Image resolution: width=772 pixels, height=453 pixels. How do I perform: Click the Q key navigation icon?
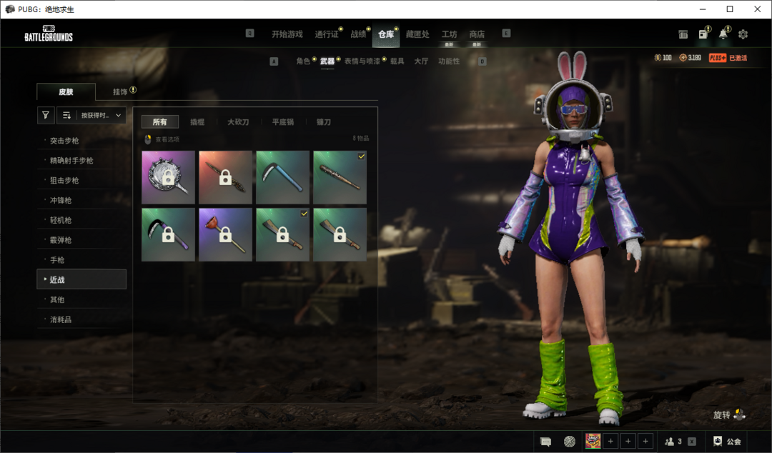[x=249, y=34]
